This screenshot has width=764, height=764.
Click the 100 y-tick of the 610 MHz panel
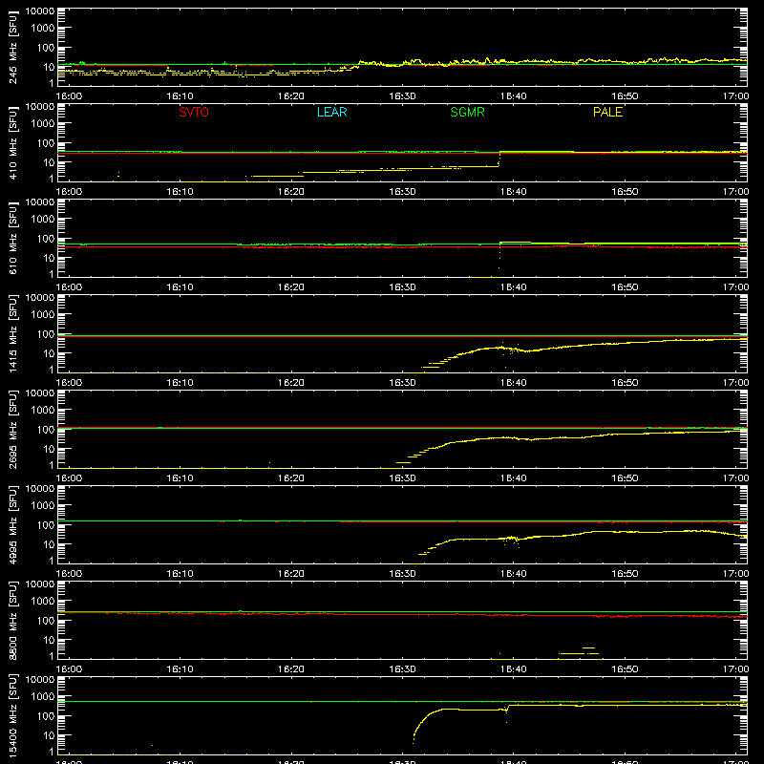[46, 239]
